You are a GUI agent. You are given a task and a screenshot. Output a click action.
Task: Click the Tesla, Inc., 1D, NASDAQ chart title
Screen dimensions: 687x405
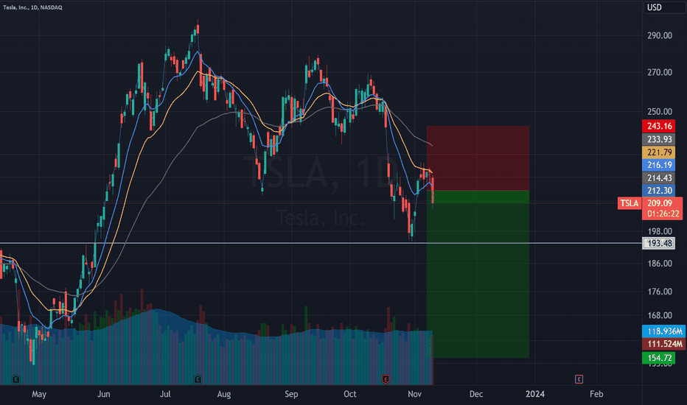pyautogui.click(x=32, y=7)
